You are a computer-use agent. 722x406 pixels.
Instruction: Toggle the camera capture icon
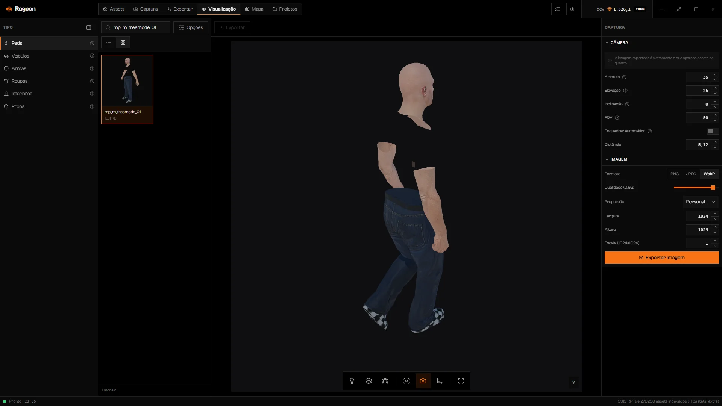coord(423,381)
